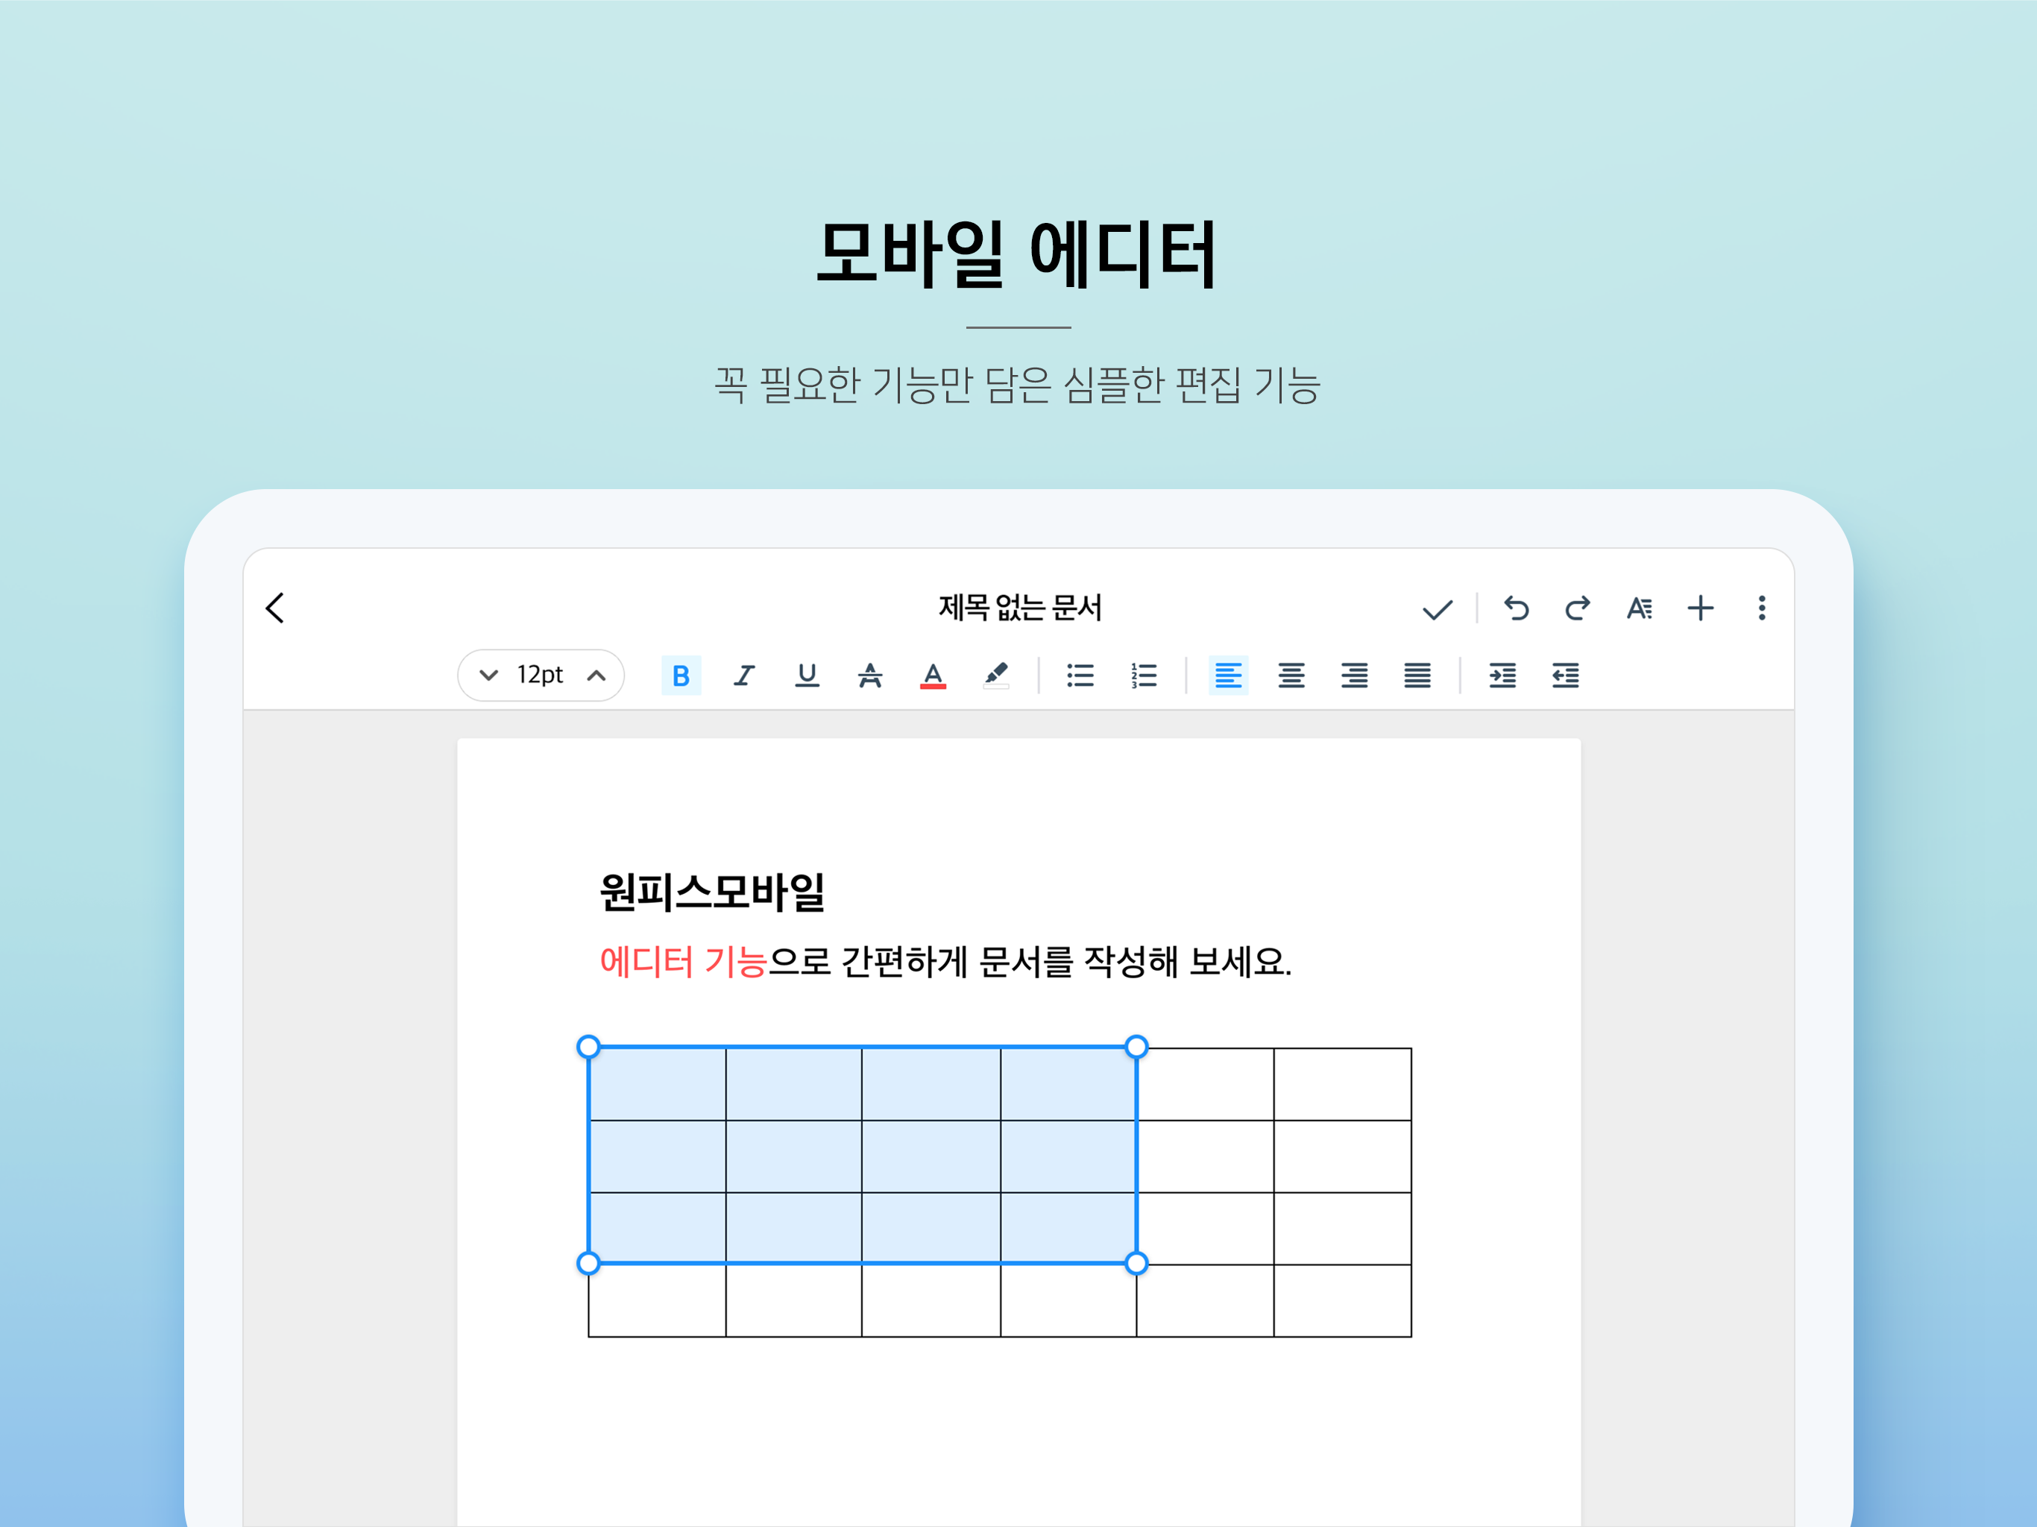Viewport: 2037px width, 1527px height.
Task: Align text center
Action: (1291, 676)
